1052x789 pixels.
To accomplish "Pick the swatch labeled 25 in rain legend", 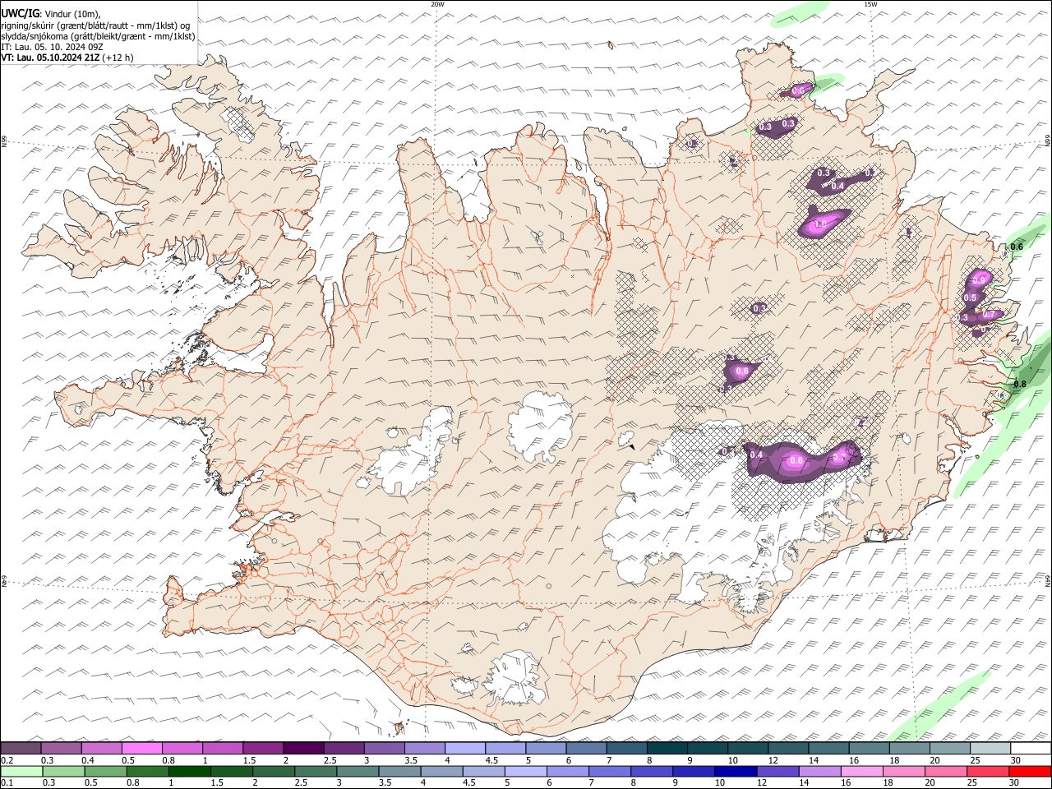I will tap(988, 771).
